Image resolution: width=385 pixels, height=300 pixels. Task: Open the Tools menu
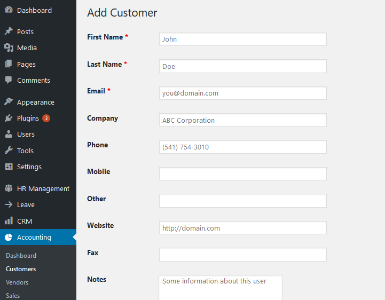pyautogui.click(x=38, y=151)
